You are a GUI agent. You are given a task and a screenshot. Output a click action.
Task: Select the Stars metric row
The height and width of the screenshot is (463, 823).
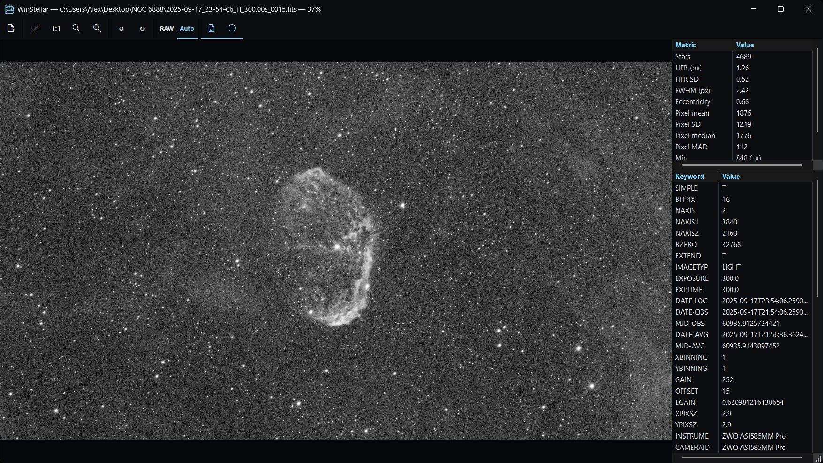[x=743, y=56]
